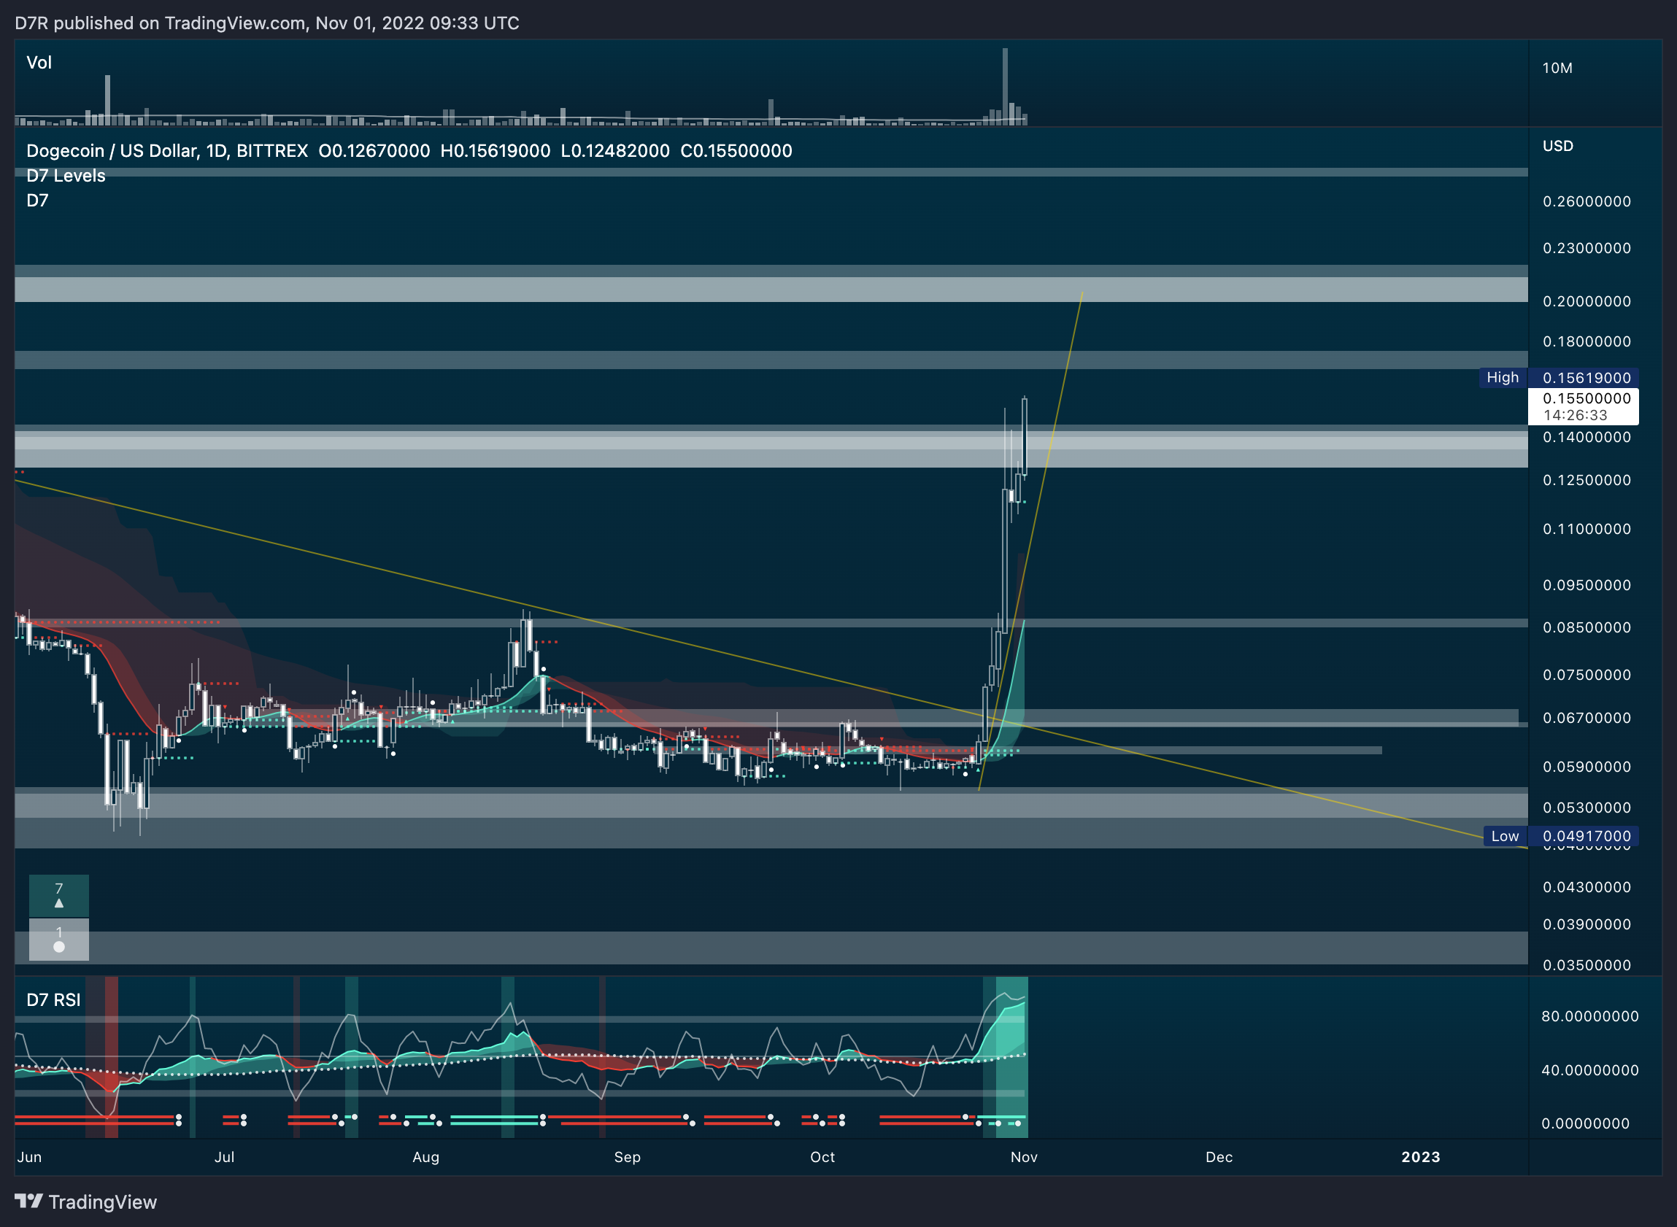Click the 'Jun' time axis label

pos(30,1156)
